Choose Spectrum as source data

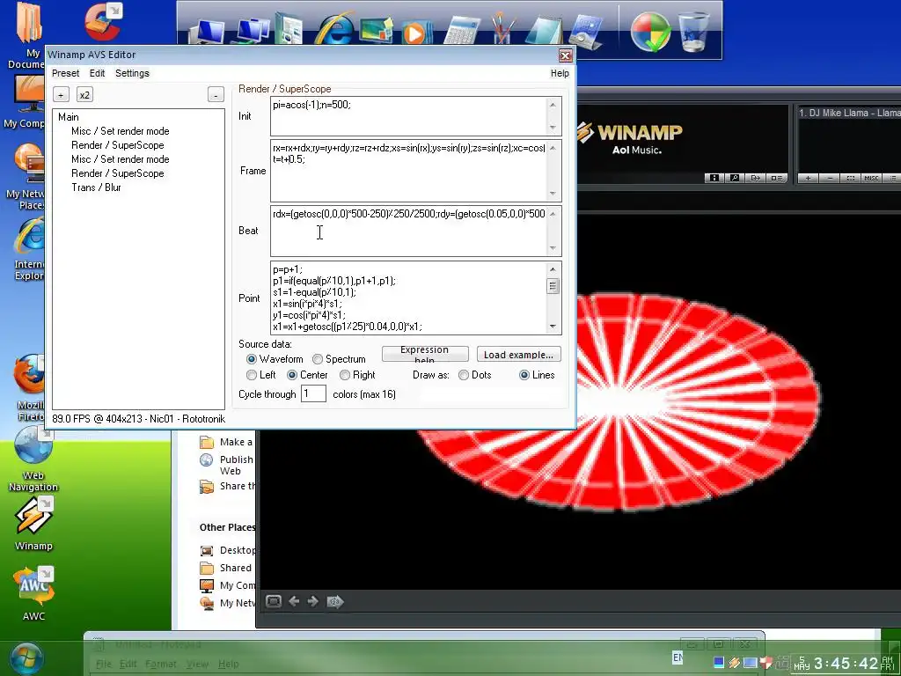point(317,359)
